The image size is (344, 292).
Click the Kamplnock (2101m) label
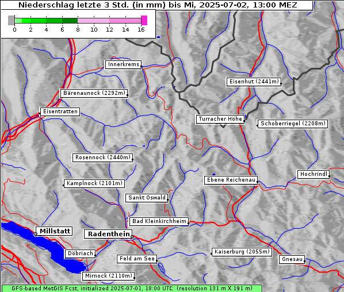(x=94, y=183)
